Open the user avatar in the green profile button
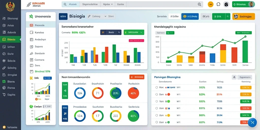 click(252, 4)
